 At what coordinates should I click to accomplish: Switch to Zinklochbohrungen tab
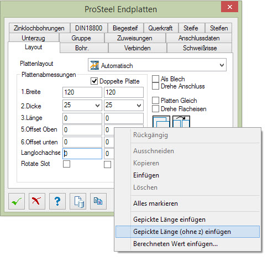pos(39,28)
